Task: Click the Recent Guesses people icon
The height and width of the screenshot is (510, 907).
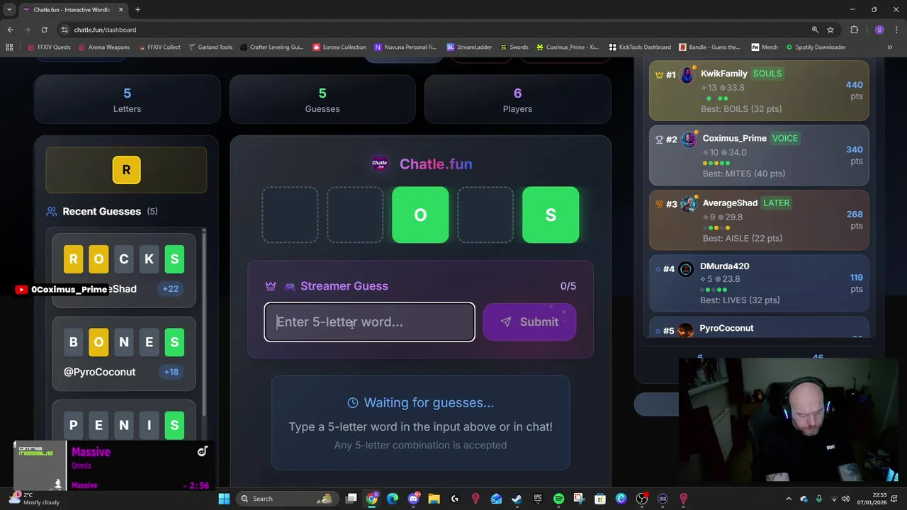Action: pos(51,211)
